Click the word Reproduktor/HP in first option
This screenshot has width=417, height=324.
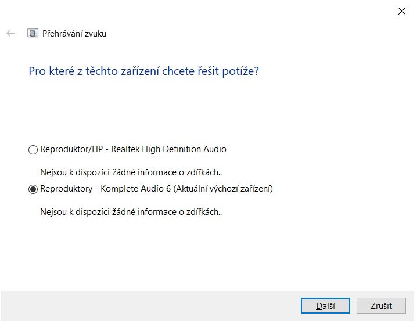coord(64,149)
